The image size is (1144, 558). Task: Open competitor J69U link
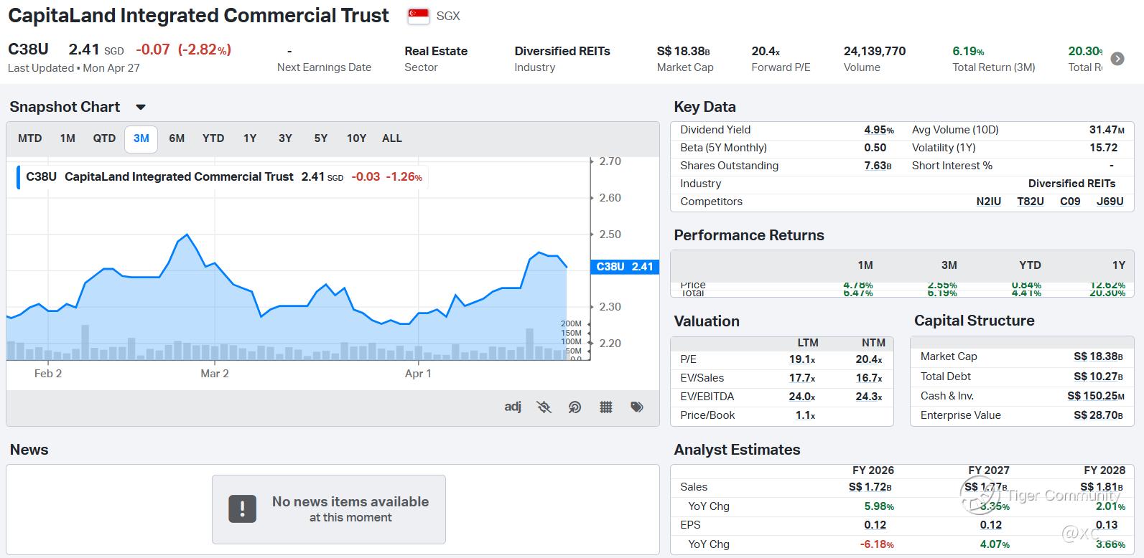tap(1110, 202)
